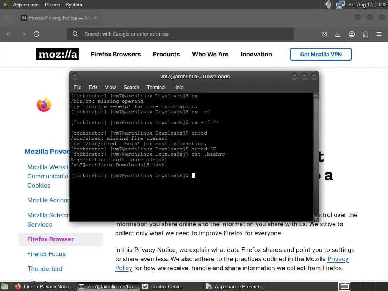Open the Firefox account icon
The height and width of the screenshot is (291, 388).
pyautogui.click(x=352, y=34)
